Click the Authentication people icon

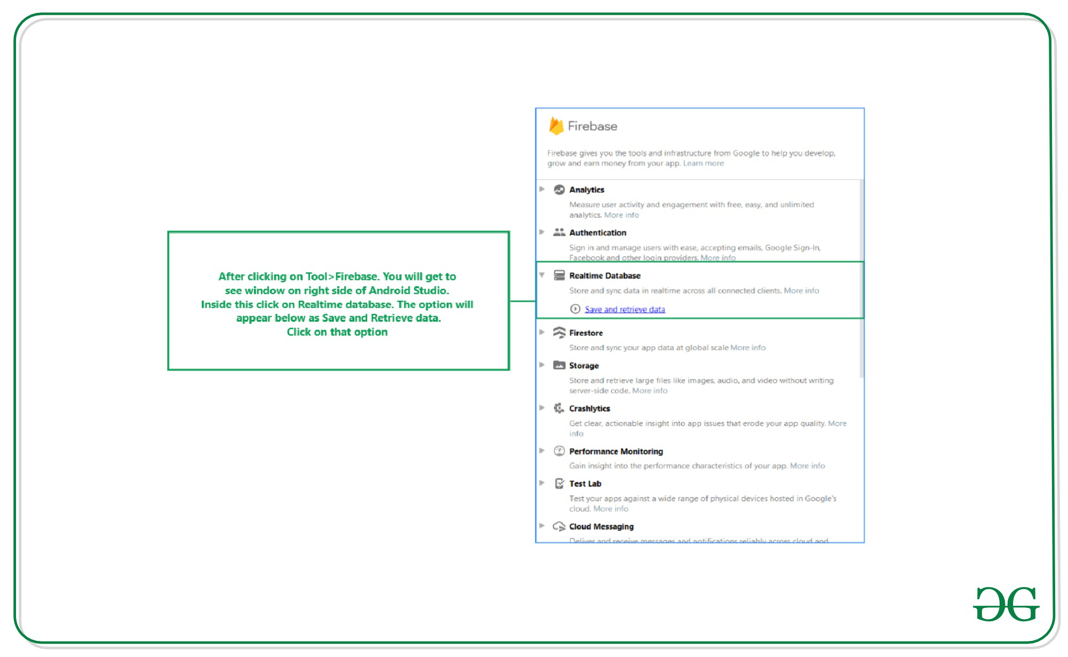(x=559, y=232)
